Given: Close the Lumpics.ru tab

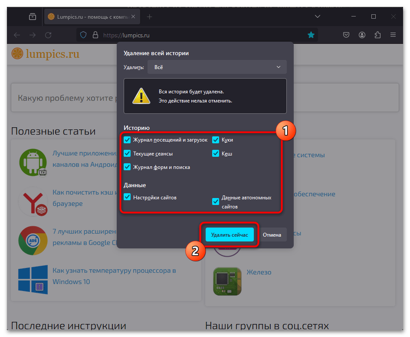Looking at the screenshot, I should click(133, 17).
